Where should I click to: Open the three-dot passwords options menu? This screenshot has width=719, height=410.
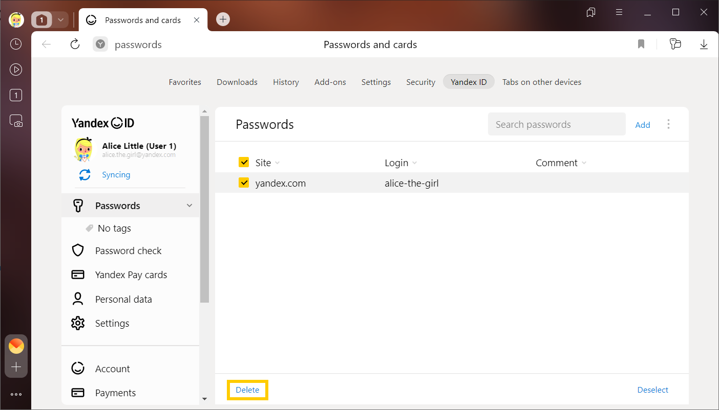[668, 124]
